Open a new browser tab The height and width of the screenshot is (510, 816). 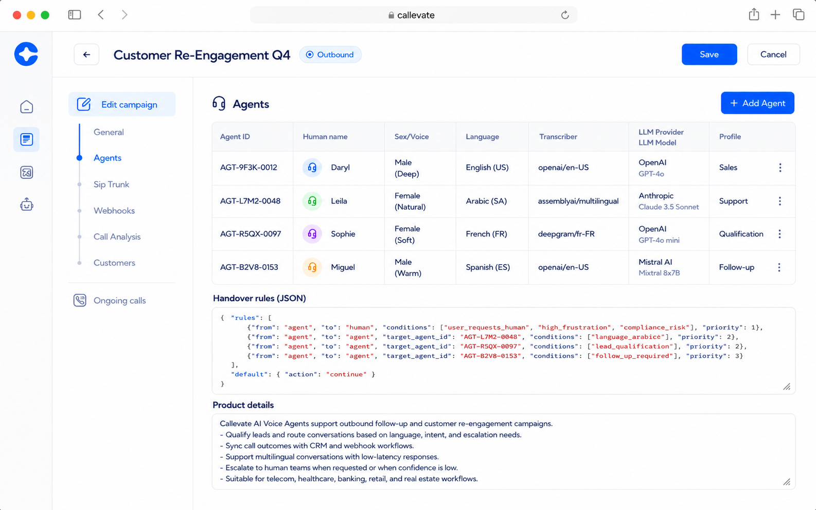[775, 15]
